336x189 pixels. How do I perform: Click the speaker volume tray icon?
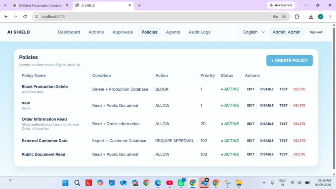299,183
